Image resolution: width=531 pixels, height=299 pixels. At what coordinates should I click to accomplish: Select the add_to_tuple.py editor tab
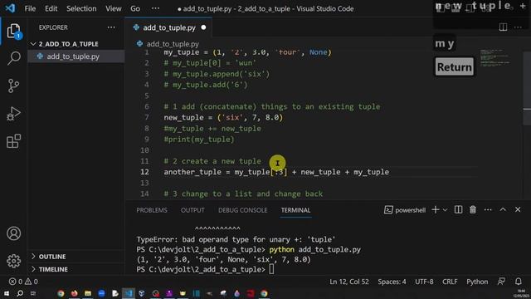168,27
